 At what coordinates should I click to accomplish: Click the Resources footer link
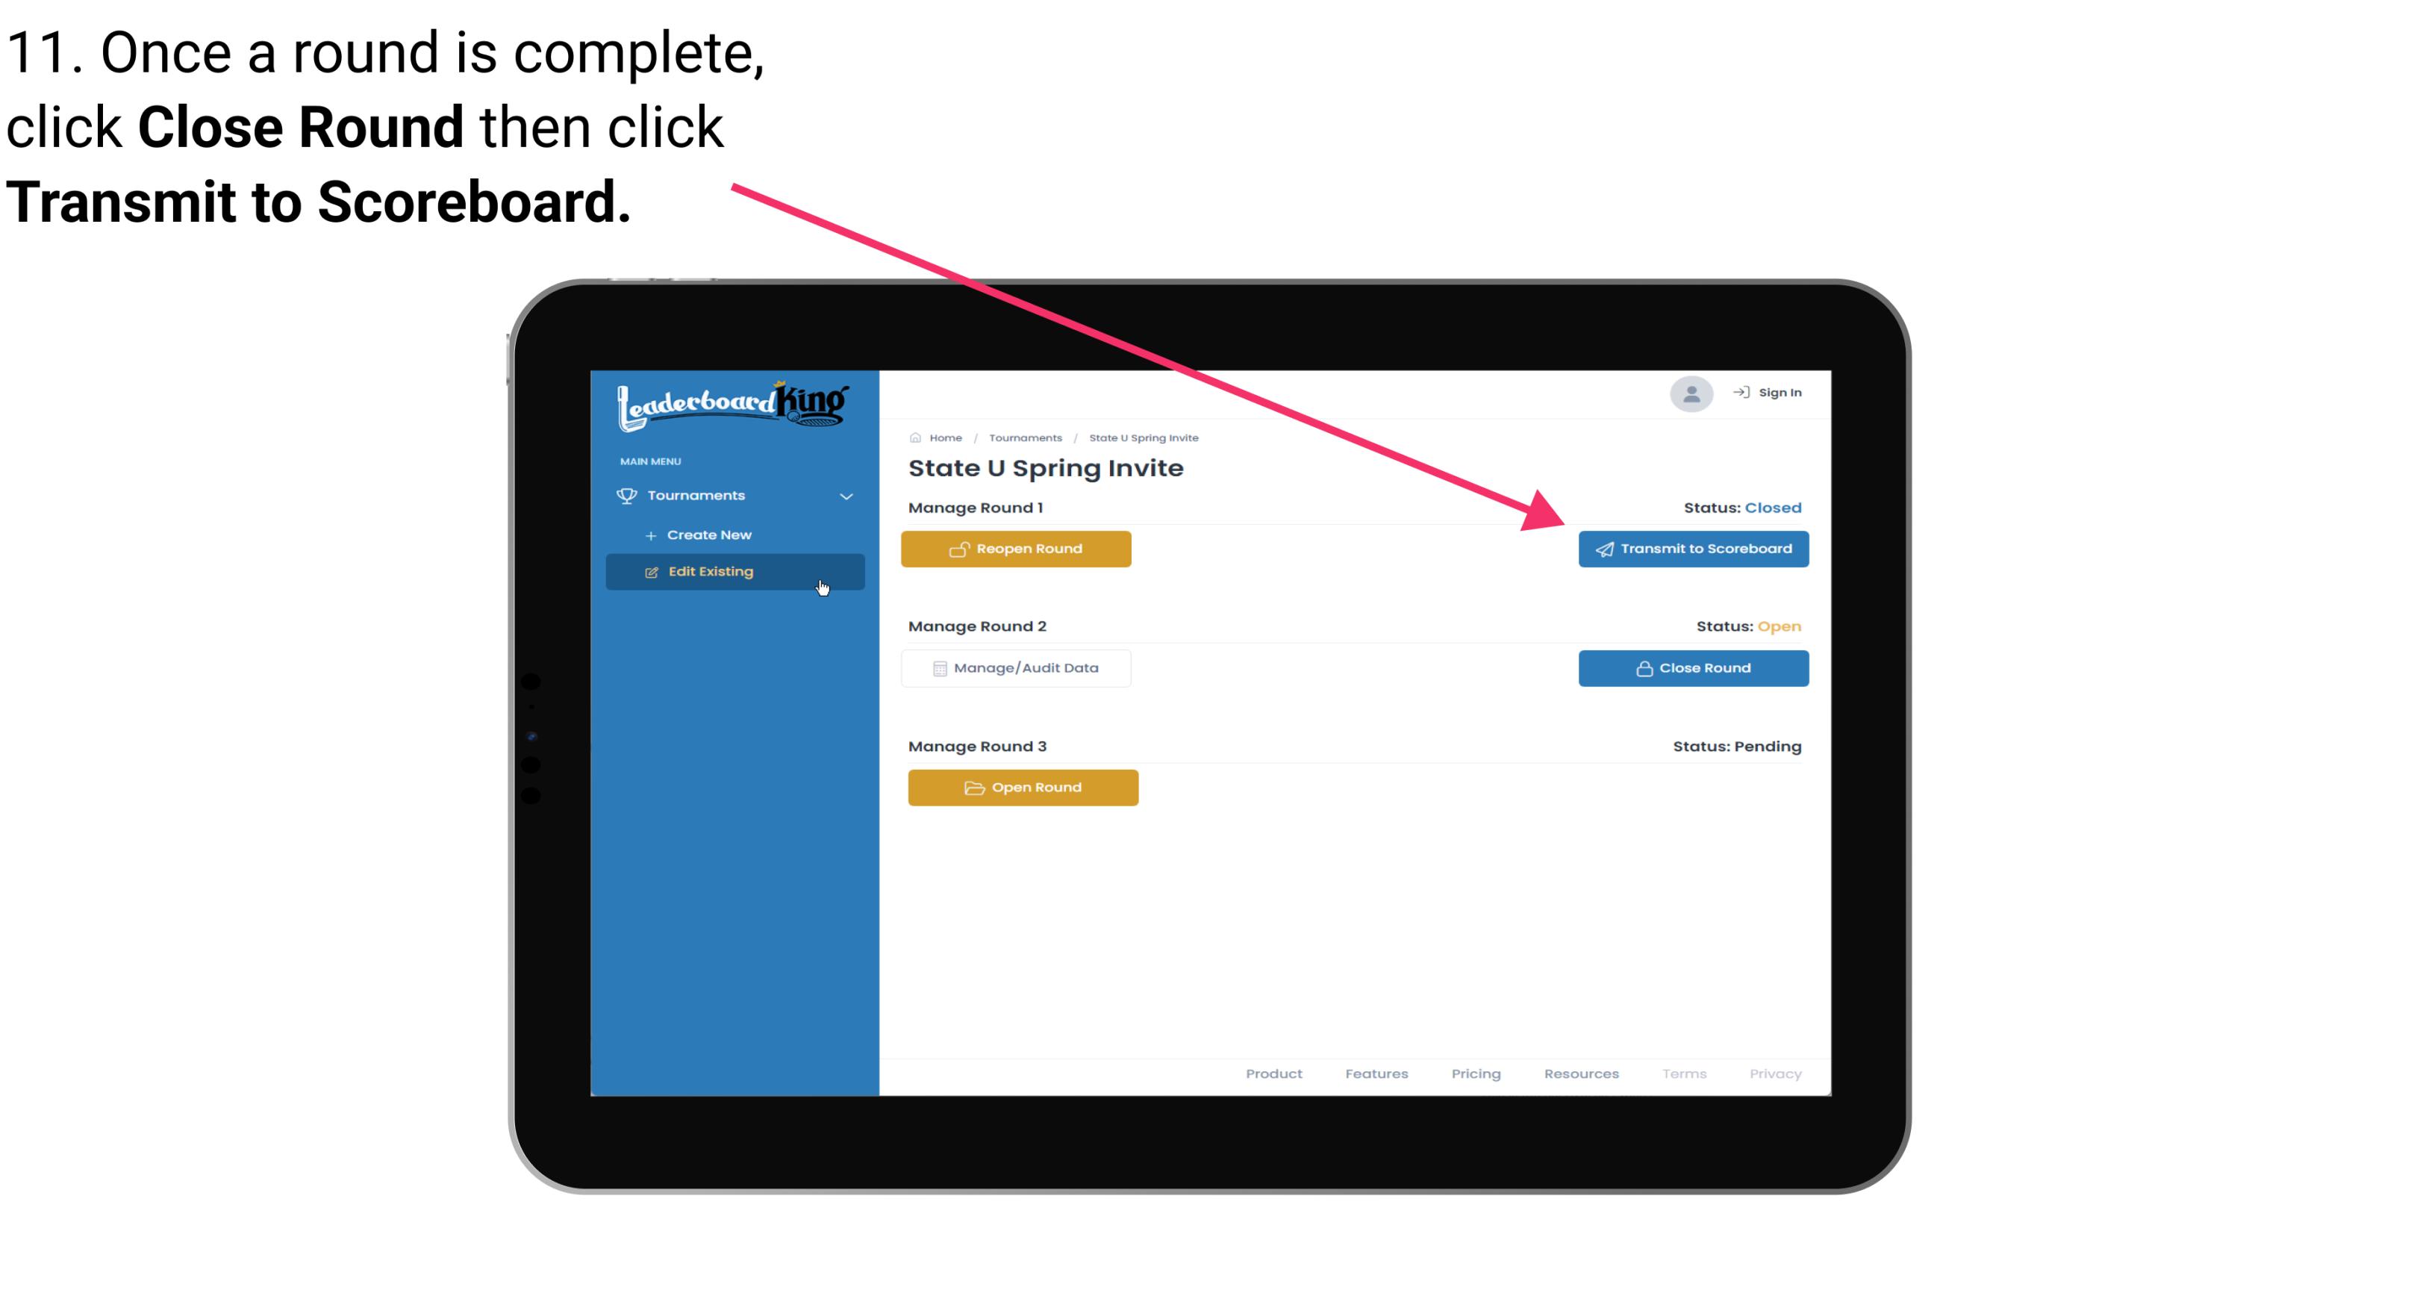tap(1582, 1074)
